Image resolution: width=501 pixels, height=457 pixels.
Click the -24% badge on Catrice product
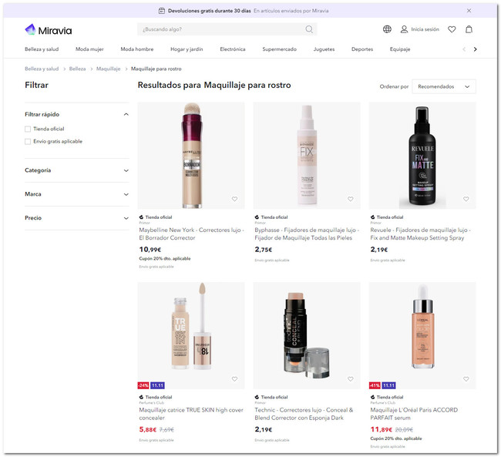tap(143, 385)
